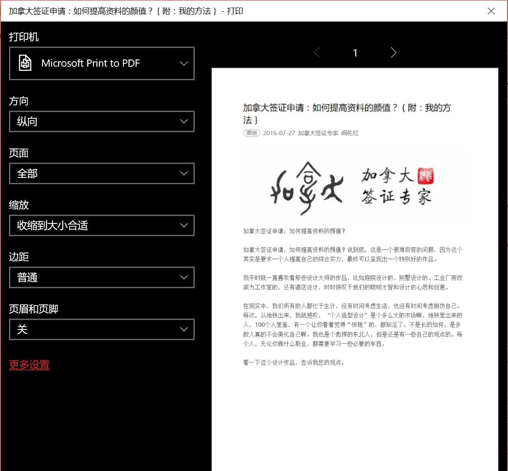Advance to the next preview page with right arrow

coord(394,52)
